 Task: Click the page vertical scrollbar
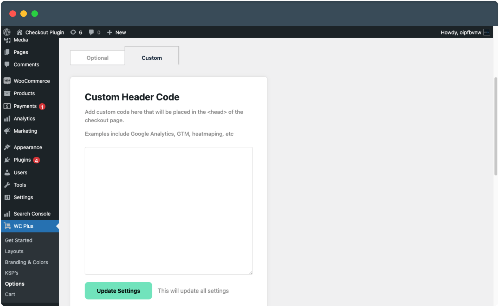click(x=496, y=126)
